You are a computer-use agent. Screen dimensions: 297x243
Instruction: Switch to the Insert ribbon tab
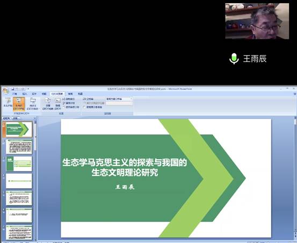(x=25, y=94)
